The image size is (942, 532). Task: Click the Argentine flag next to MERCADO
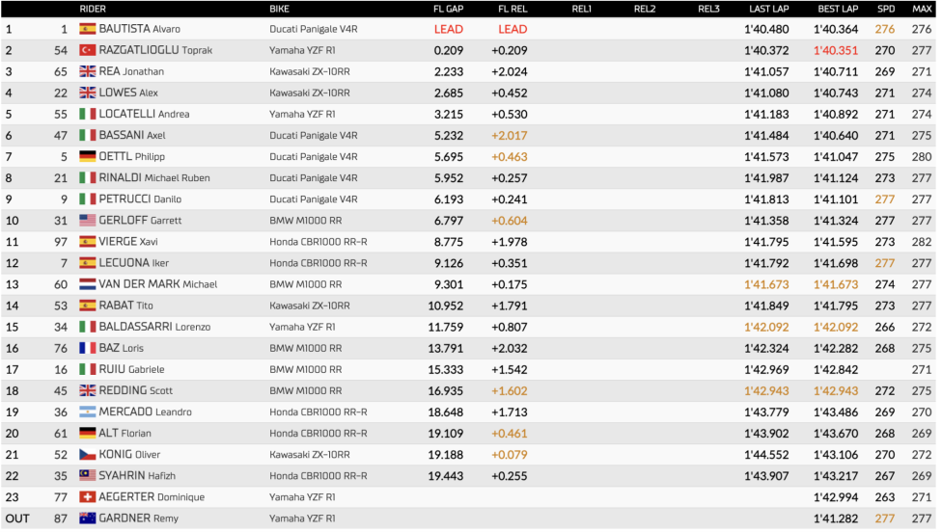tap(88, 412)
